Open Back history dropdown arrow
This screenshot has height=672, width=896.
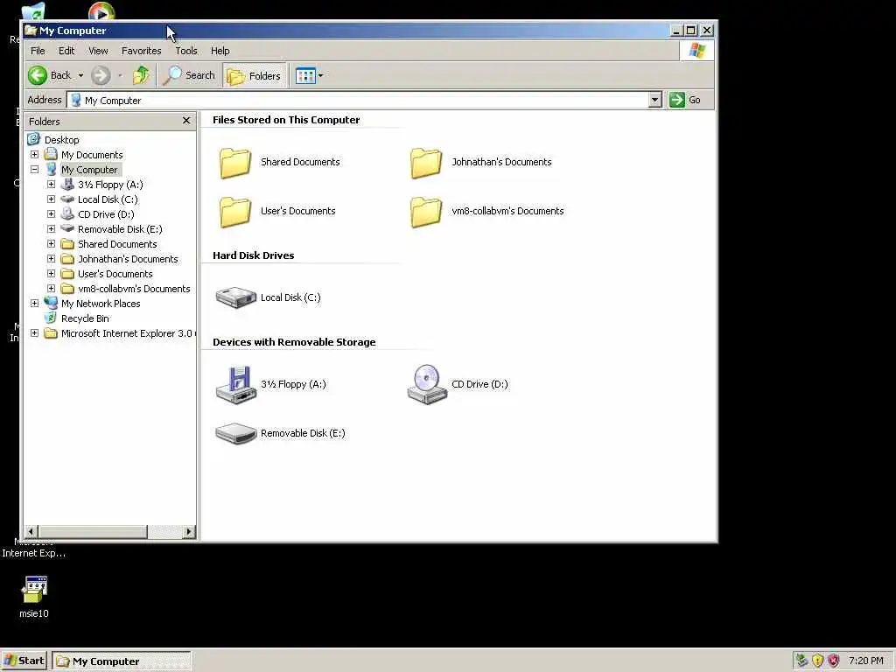80,75
